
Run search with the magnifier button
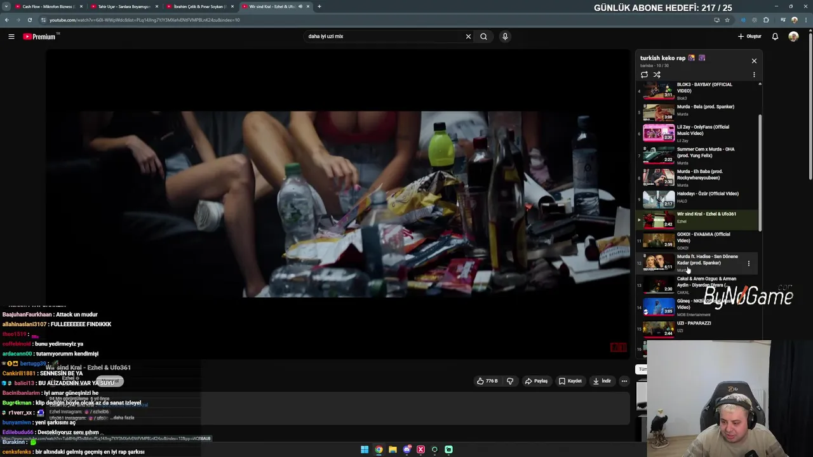click(483, 36)
